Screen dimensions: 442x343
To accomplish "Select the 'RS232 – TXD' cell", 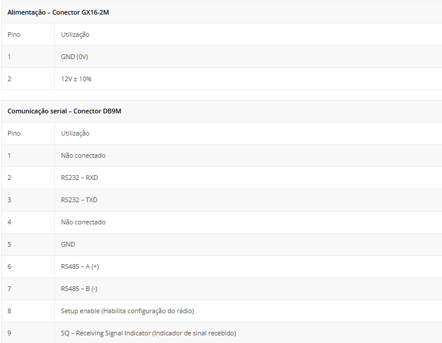I will click(x=79, y=200).
